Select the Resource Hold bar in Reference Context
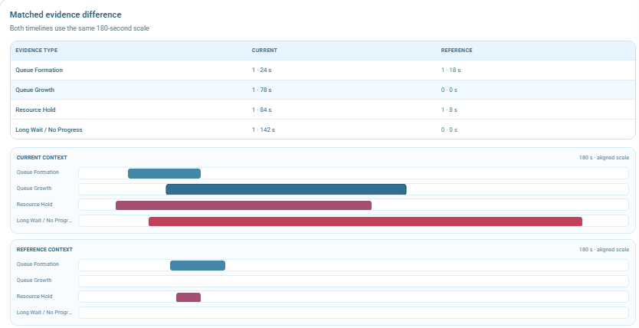Image resolution: width=639 pixels, height=328 pixels. tap(188, 297)
